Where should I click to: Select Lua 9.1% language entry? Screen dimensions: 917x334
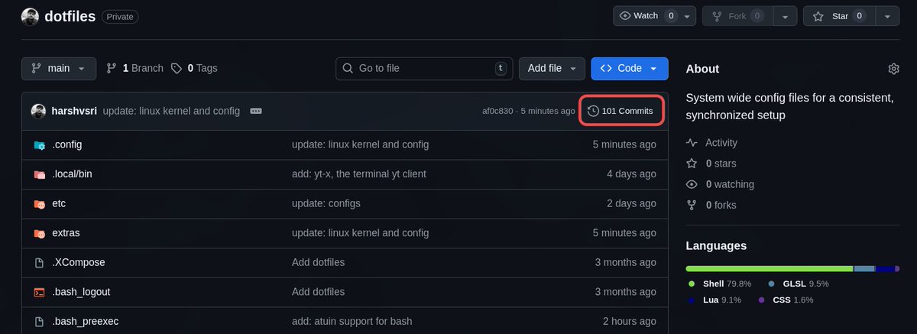click(714, 300)
